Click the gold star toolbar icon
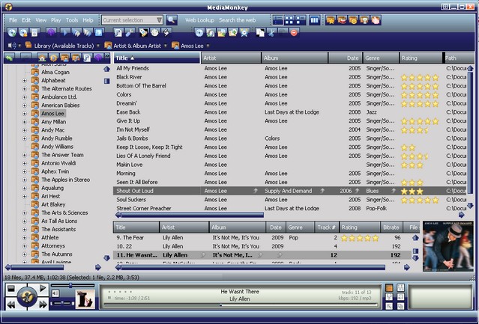 coord(331,20)
